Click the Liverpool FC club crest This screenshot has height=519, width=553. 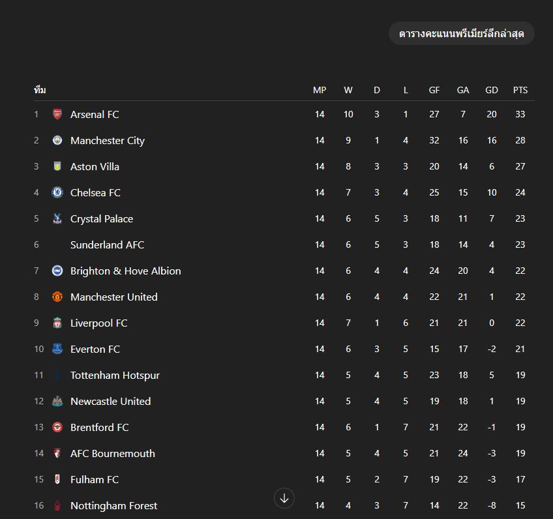(x=57, y=323)
